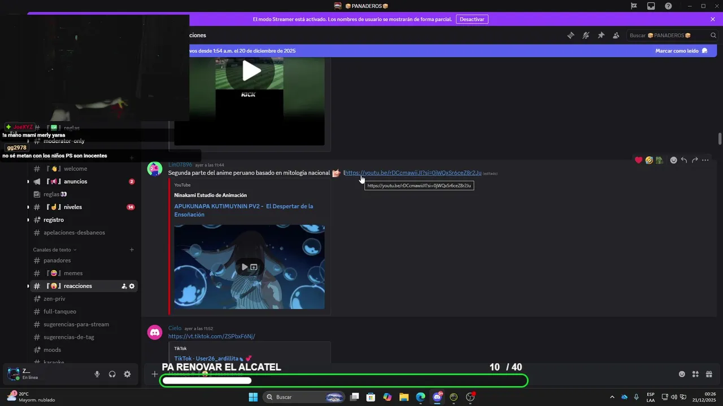Click Windows taskbar Buscar search box
This screenshot has height=406, width=723.
[x=304, y=397]
